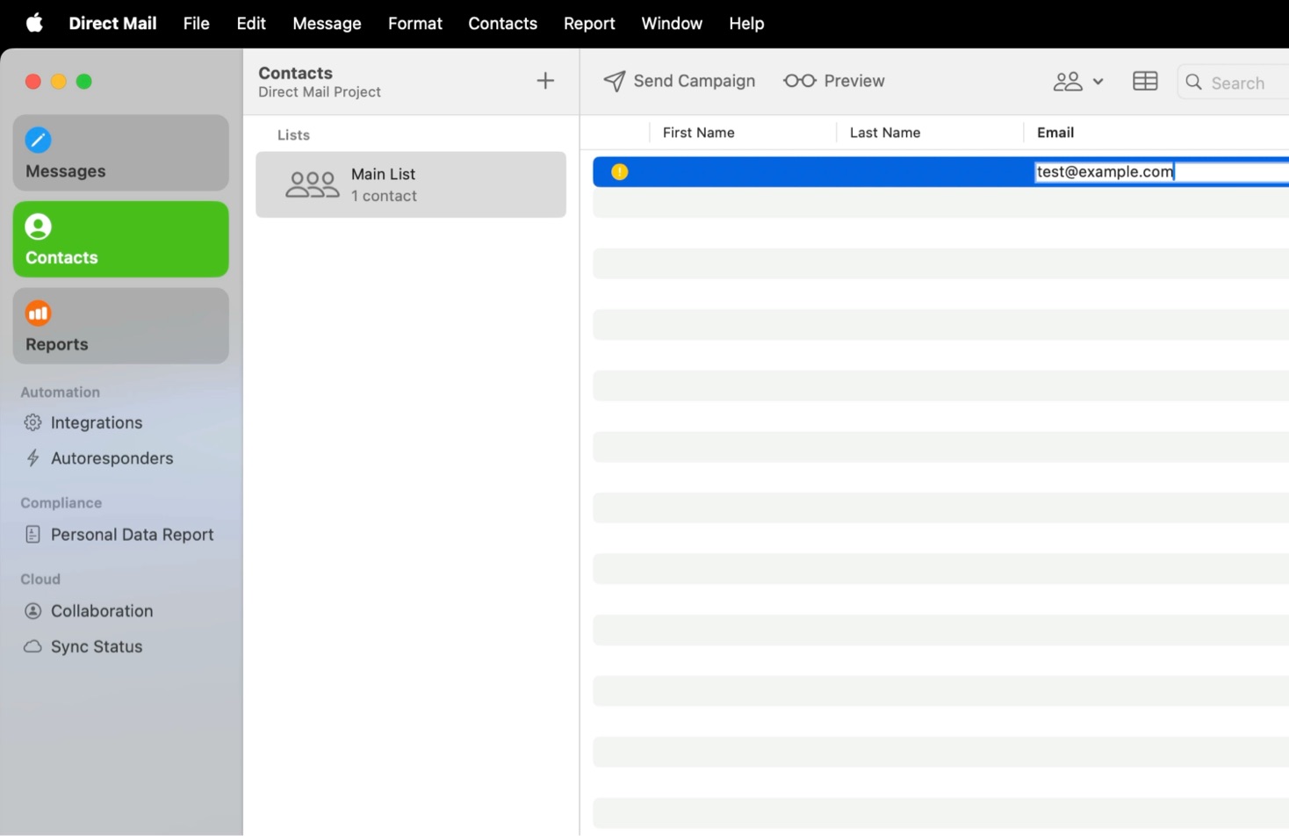Screen dimensions: 1289x836
Task: Open the Message menu in menu bar
Action: (x=327, y=24)
